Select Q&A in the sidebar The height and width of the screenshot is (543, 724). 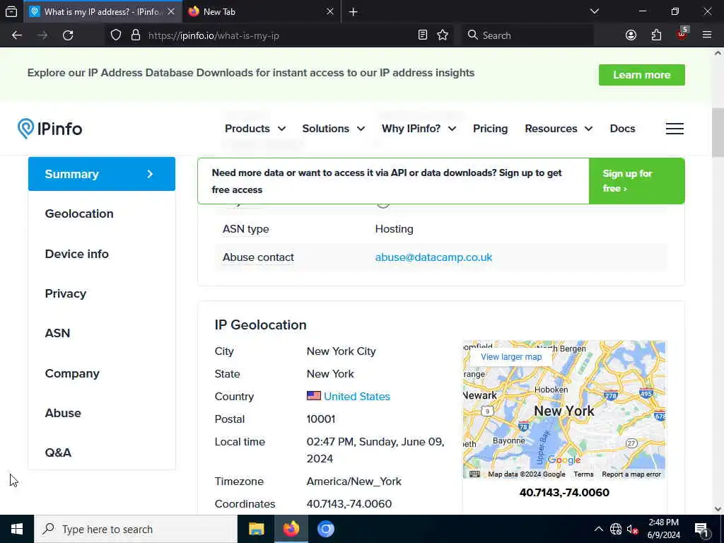click(58, 452)
